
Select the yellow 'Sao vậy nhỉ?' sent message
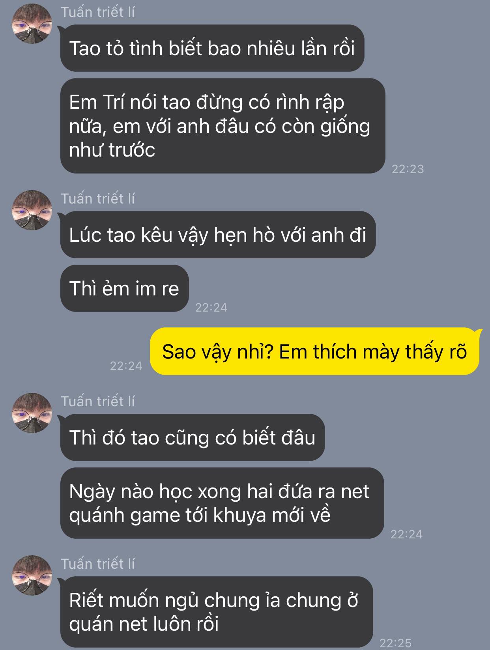click(314, 351)
